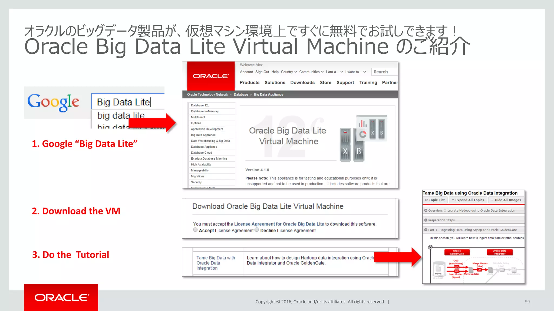Screen dimensions: 554x311
Task: Click the Database breadcrumb
Action: 241,94
